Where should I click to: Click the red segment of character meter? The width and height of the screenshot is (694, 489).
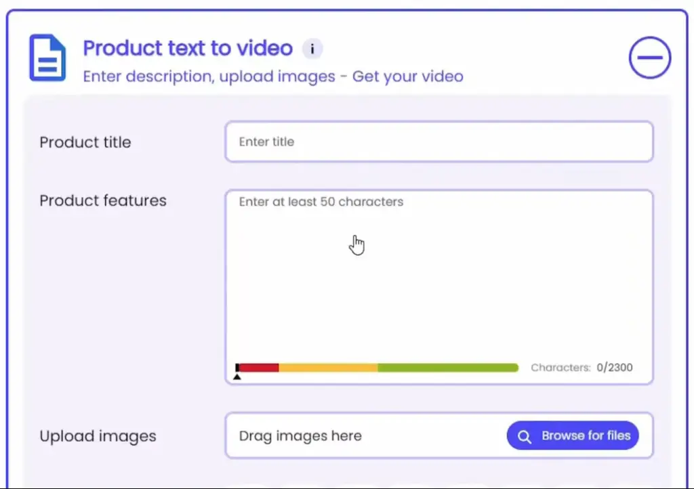(259, 367)
